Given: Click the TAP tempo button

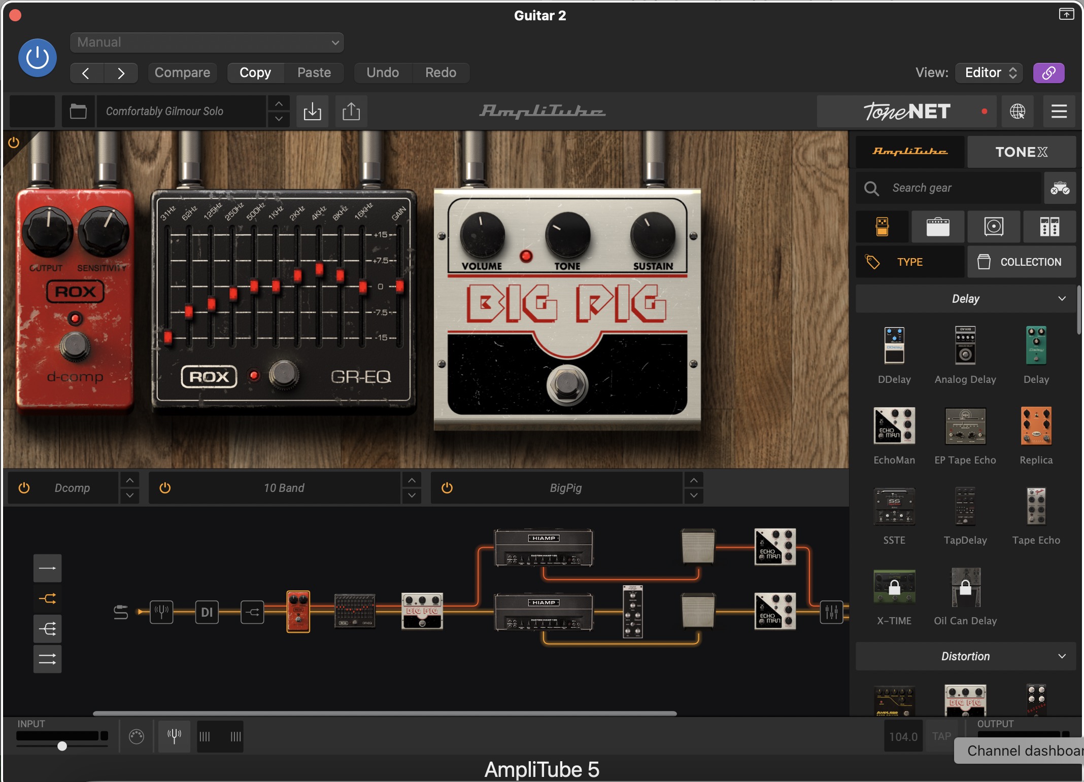Looking at the screenshot, I should click(941, 736).
